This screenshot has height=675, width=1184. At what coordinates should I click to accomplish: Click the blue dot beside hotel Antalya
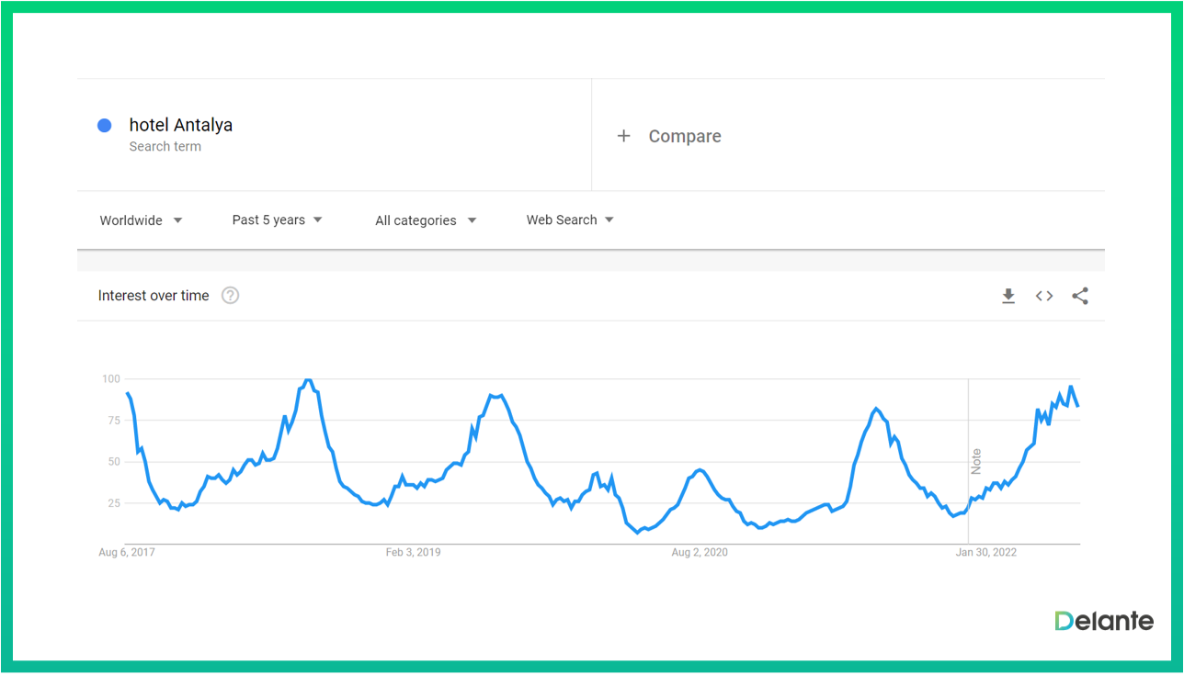pyautogui.click(x=105, y=126)
